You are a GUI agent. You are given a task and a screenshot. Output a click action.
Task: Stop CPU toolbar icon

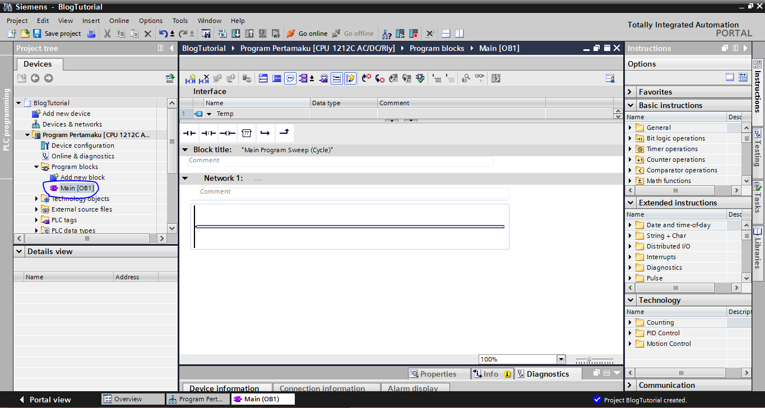click(x=413, y=34)
